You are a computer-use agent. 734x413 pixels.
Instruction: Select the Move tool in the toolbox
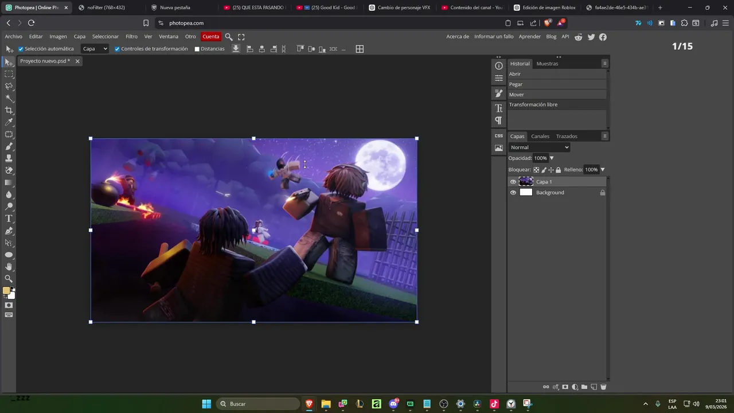[x=9, y=62]
